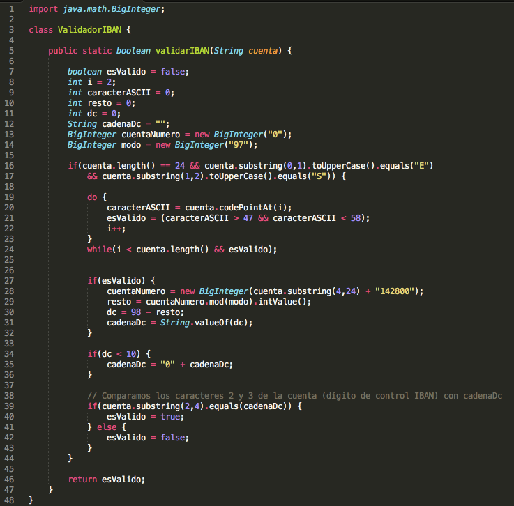The width and height of the screenshot is (514, 506).
Task: Click line number 39 in the gutter
Action: (x=9, y=406)
